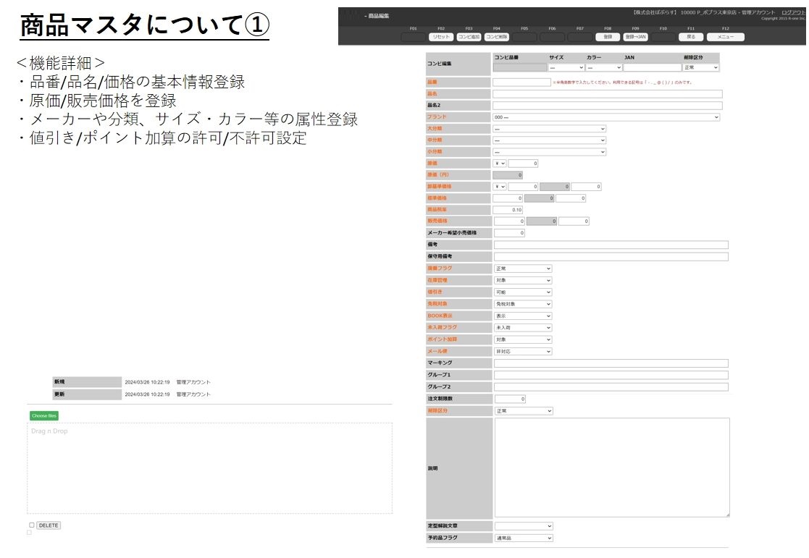This screenshot has height=558, width=809.
Task: Click the Drag n Drop upload area
Action: pyautogui.click(x=209, y=468)
